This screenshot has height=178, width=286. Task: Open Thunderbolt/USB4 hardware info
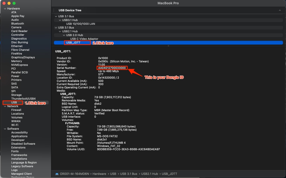point(23,99)
